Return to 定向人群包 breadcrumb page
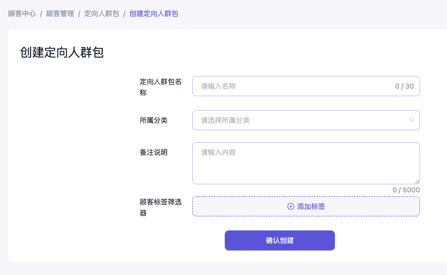 [x=102, y=14]
